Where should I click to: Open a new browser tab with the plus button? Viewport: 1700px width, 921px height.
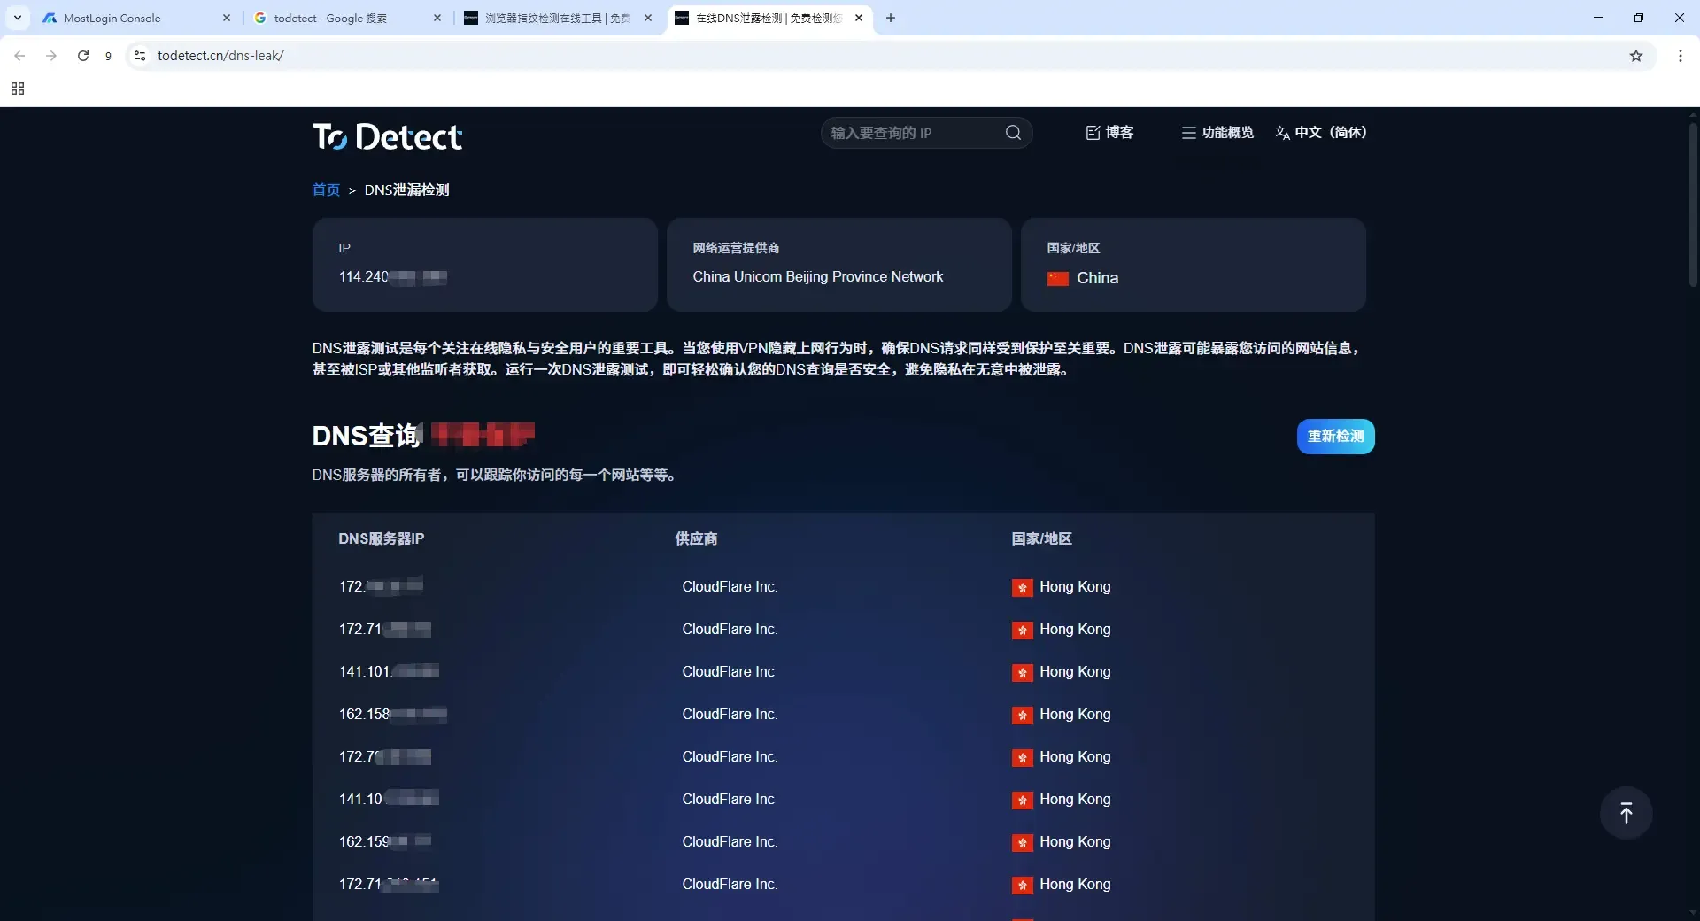click(x=891, y=18)
